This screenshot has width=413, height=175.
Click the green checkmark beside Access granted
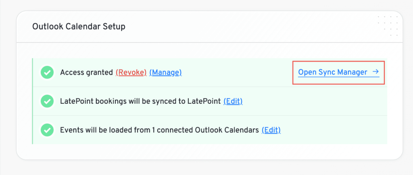[x=48, y=73]
